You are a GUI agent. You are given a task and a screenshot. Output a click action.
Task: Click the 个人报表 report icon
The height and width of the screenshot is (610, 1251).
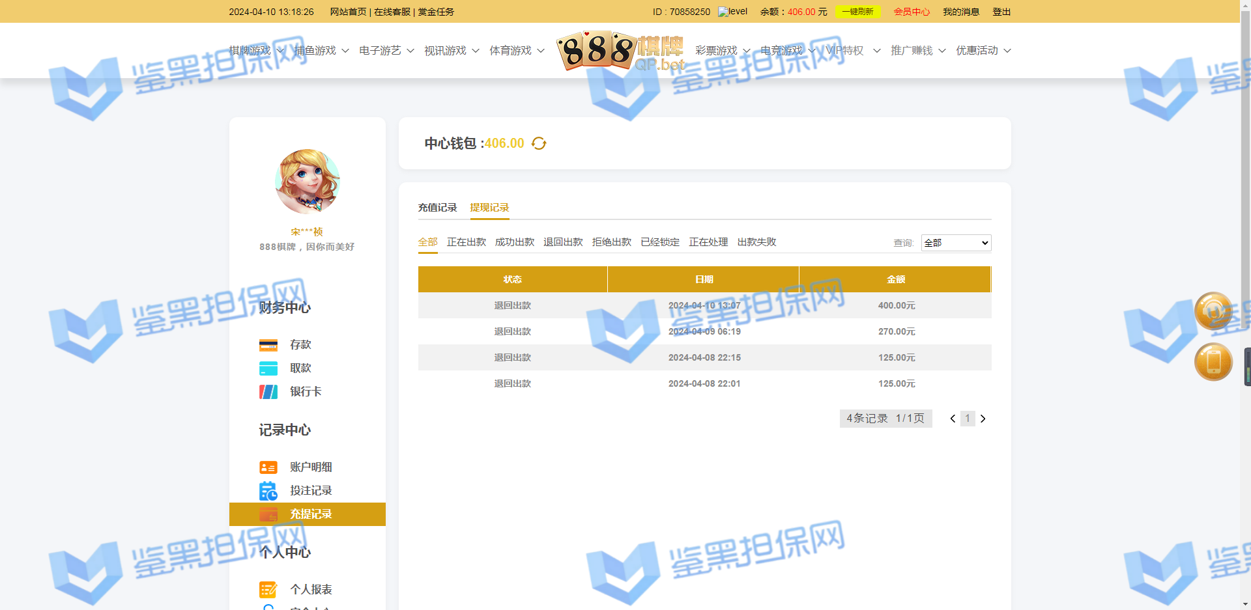268,590
